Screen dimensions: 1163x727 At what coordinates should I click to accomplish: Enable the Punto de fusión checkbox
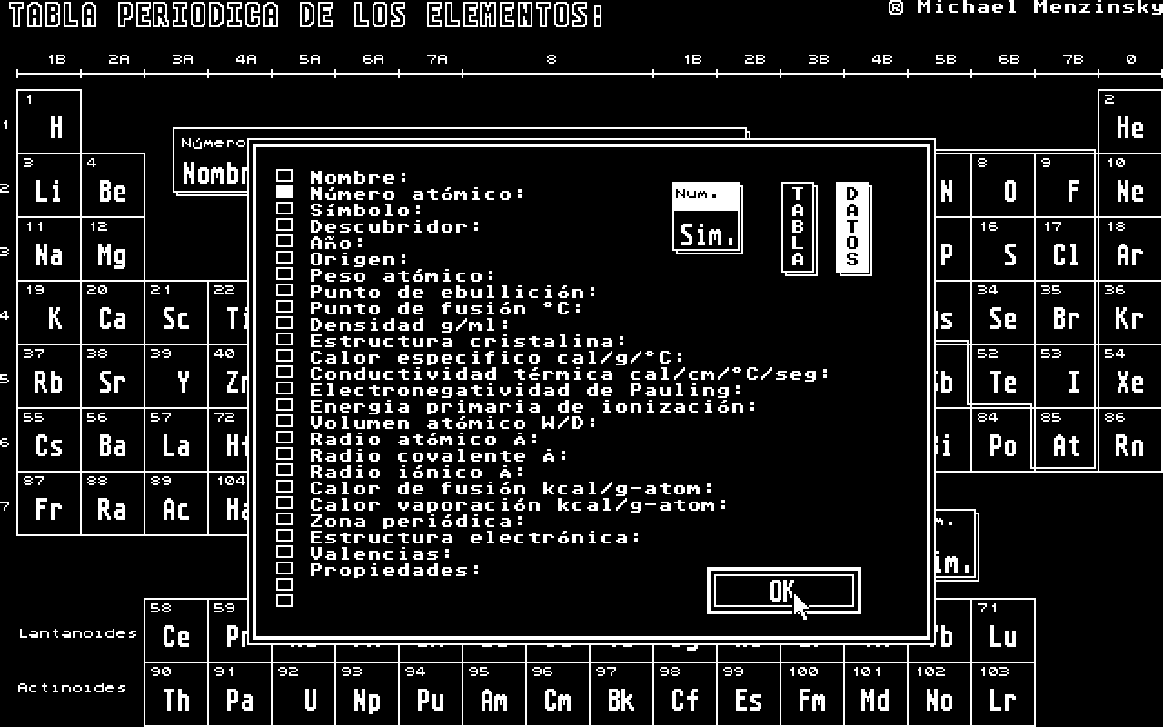point(284,306)
